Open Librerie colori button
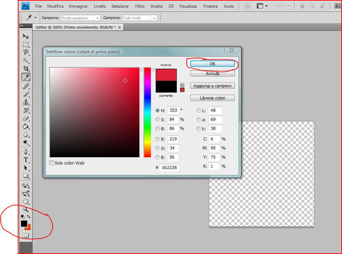The width and height of the screenshot is (342, 254). point(213,98)
